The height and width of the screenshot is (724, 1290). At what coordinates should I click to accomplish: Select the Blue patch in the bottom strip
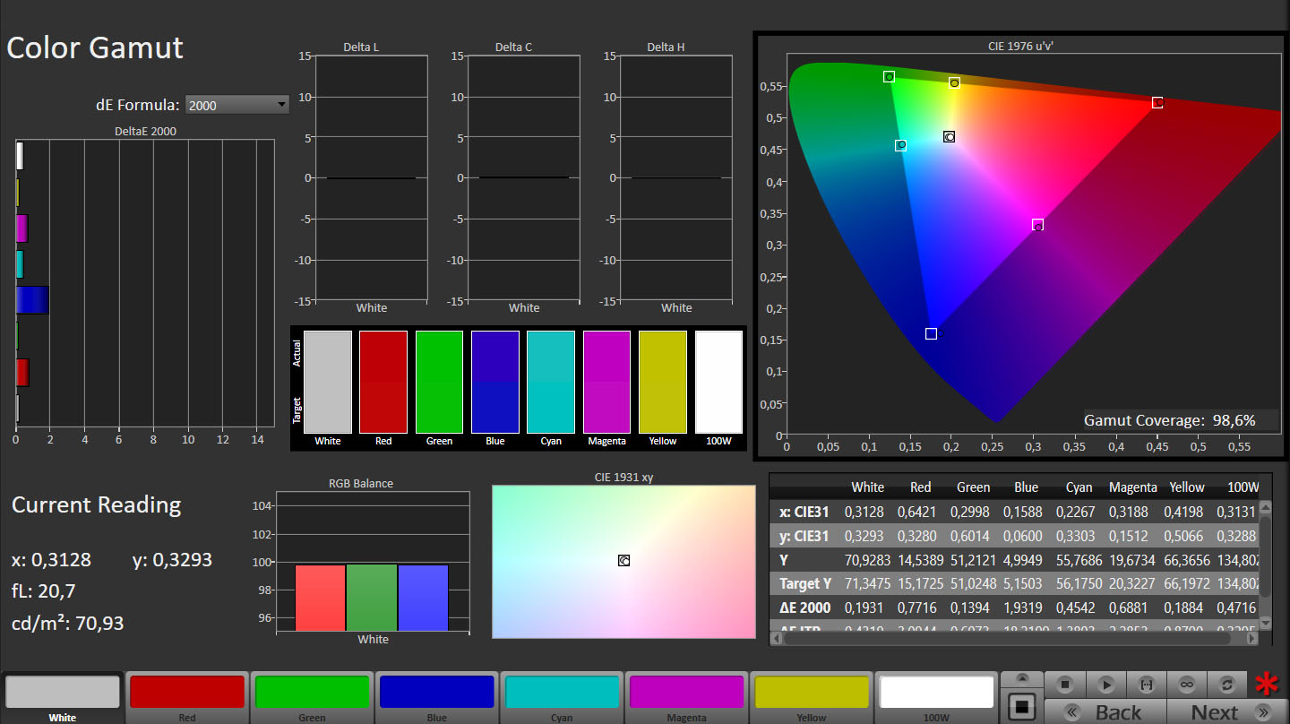[436, 693]
